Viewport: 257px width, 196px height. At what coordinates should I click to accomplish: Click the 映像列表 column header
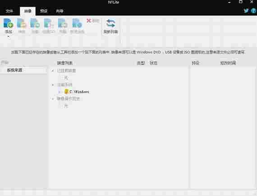[x=65, y=63]
